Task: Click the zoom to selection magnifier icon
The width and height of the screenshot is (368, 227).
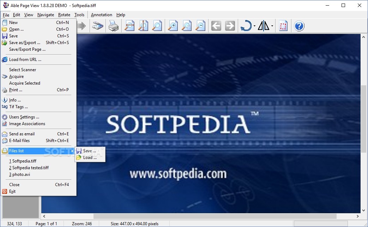Action: click(187, 26)
